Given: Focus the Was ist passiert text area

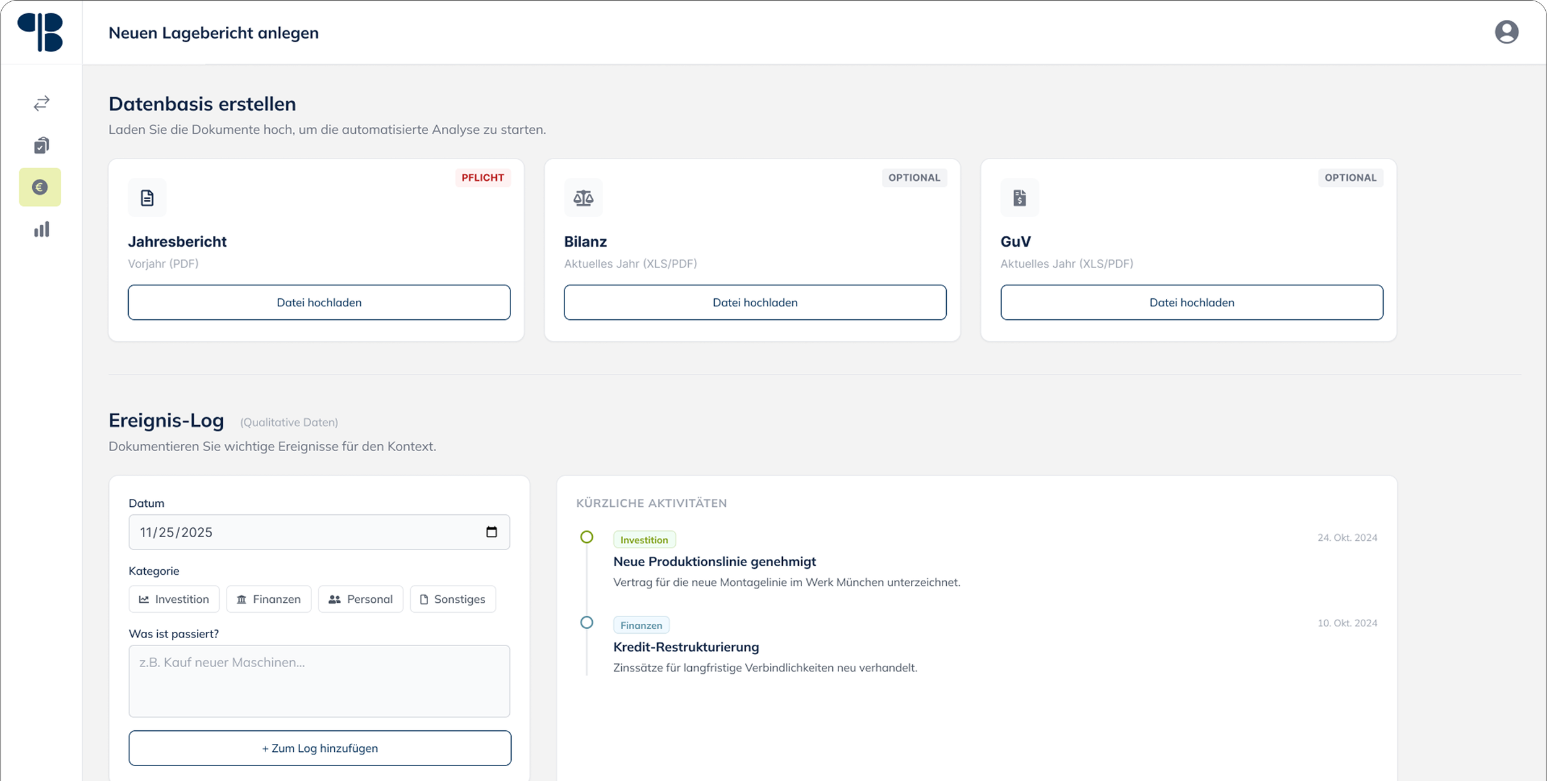Looking at the screenshot, I should click(319, 681).
